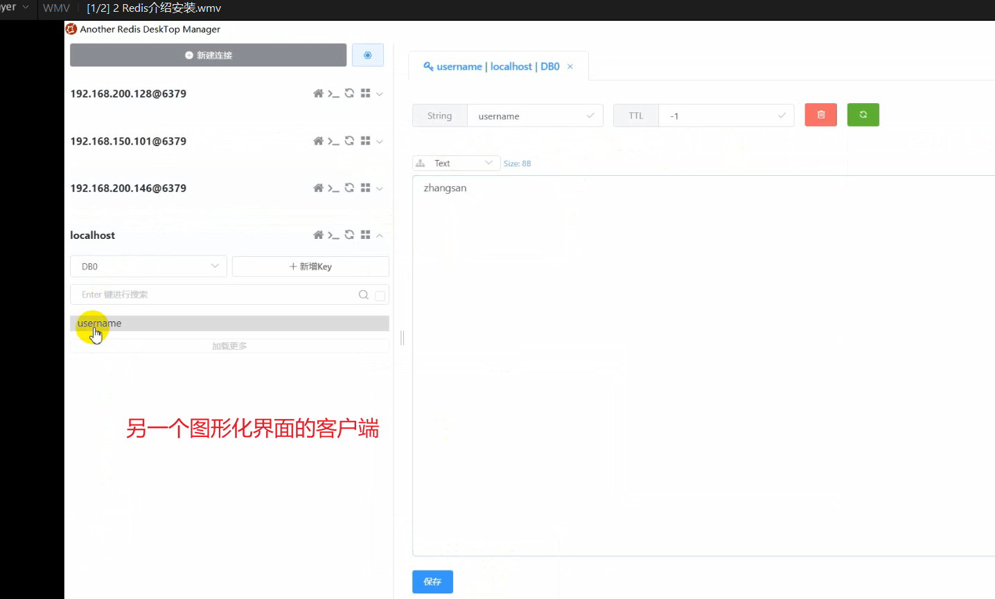Image resolution: width=995 pixels, height=599 pixels.
Task: Refresh key with green button
Action: [863, 115]
